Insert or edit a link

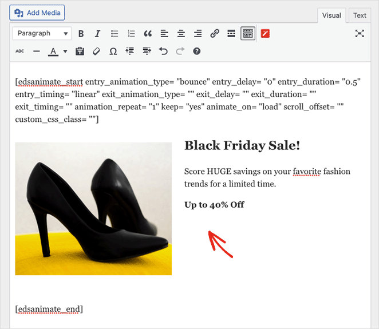214,34
